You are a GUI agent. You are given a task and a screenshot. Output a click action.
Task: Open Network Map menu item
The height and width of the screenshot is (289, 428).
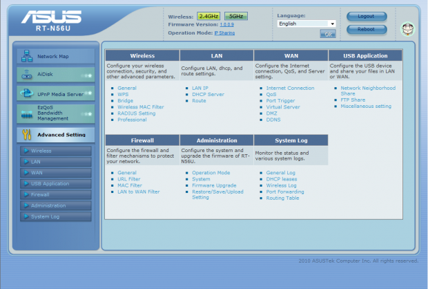point(56,56)
